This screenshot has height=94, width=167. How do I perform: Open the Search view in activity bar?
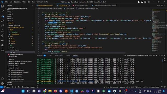[2, 11]
